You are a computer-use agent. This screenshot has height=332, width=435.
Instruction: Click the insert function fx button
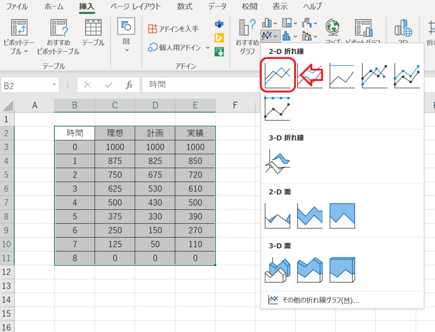pos(129,85)
